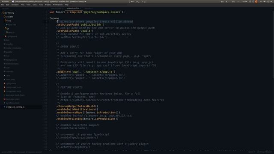Click the orange tray icon in top bar
274x154 pixels.
click(x=256, y=2)
